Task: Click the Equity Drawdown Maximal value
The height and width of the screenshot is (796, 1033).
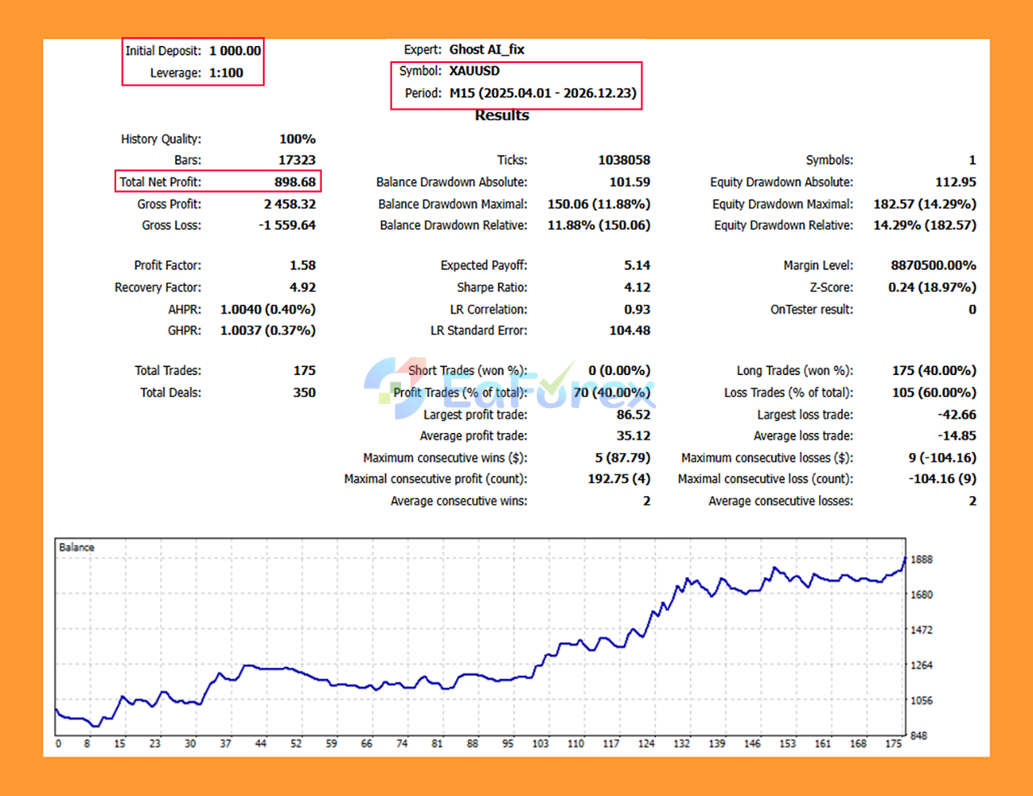Action: [x=925, y=204]
